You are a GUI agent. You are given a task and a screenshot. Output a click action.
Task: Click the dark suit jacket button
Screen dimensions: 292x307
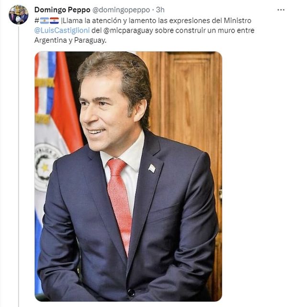(x=131, y=293)
